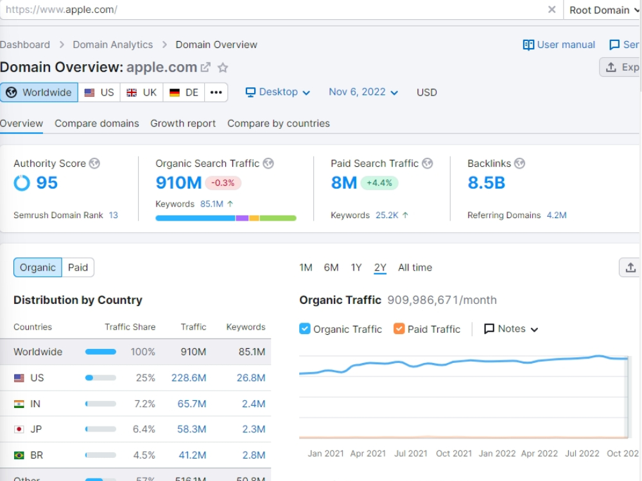
Task: Click the paid keywords up arrow
Action: pos(405,215)
